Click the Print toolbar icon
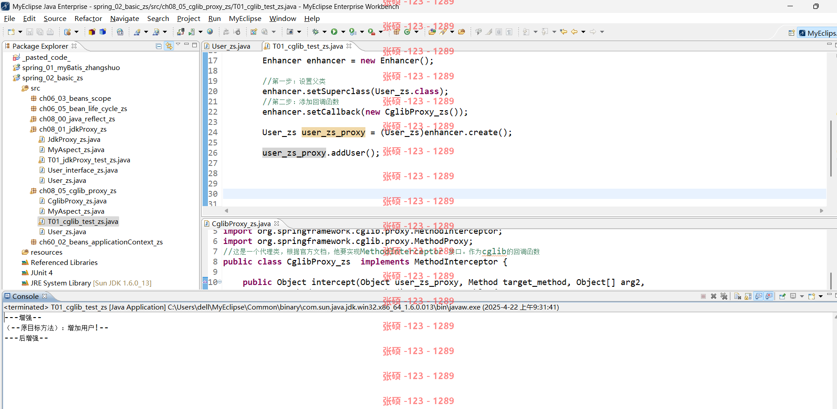 coord(50,32)
